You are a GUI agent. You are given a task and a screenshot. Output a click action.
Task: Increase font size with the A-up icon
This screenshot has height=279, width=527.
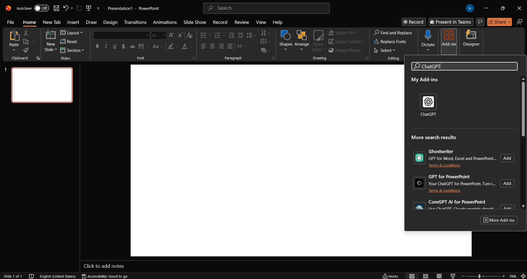[x=171, y=35]
